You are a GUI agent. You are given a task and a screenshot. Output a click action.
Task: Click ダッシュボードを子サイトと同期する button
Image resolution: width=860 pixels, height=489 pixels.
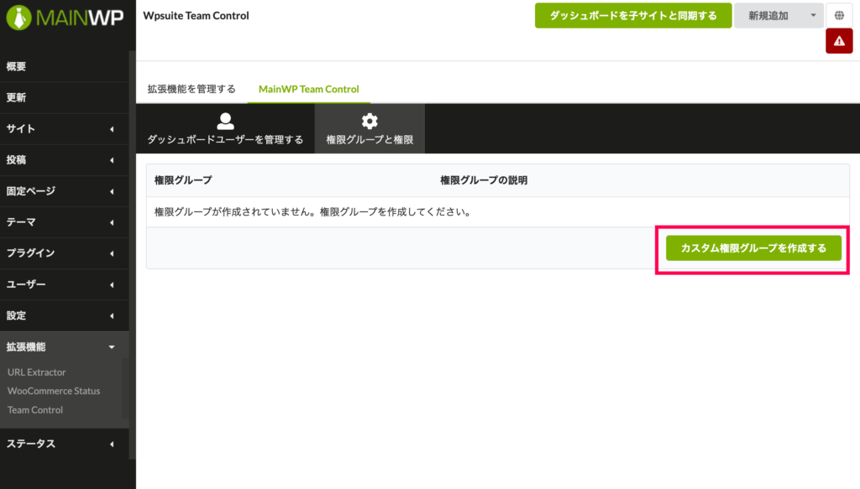(633, 15)
